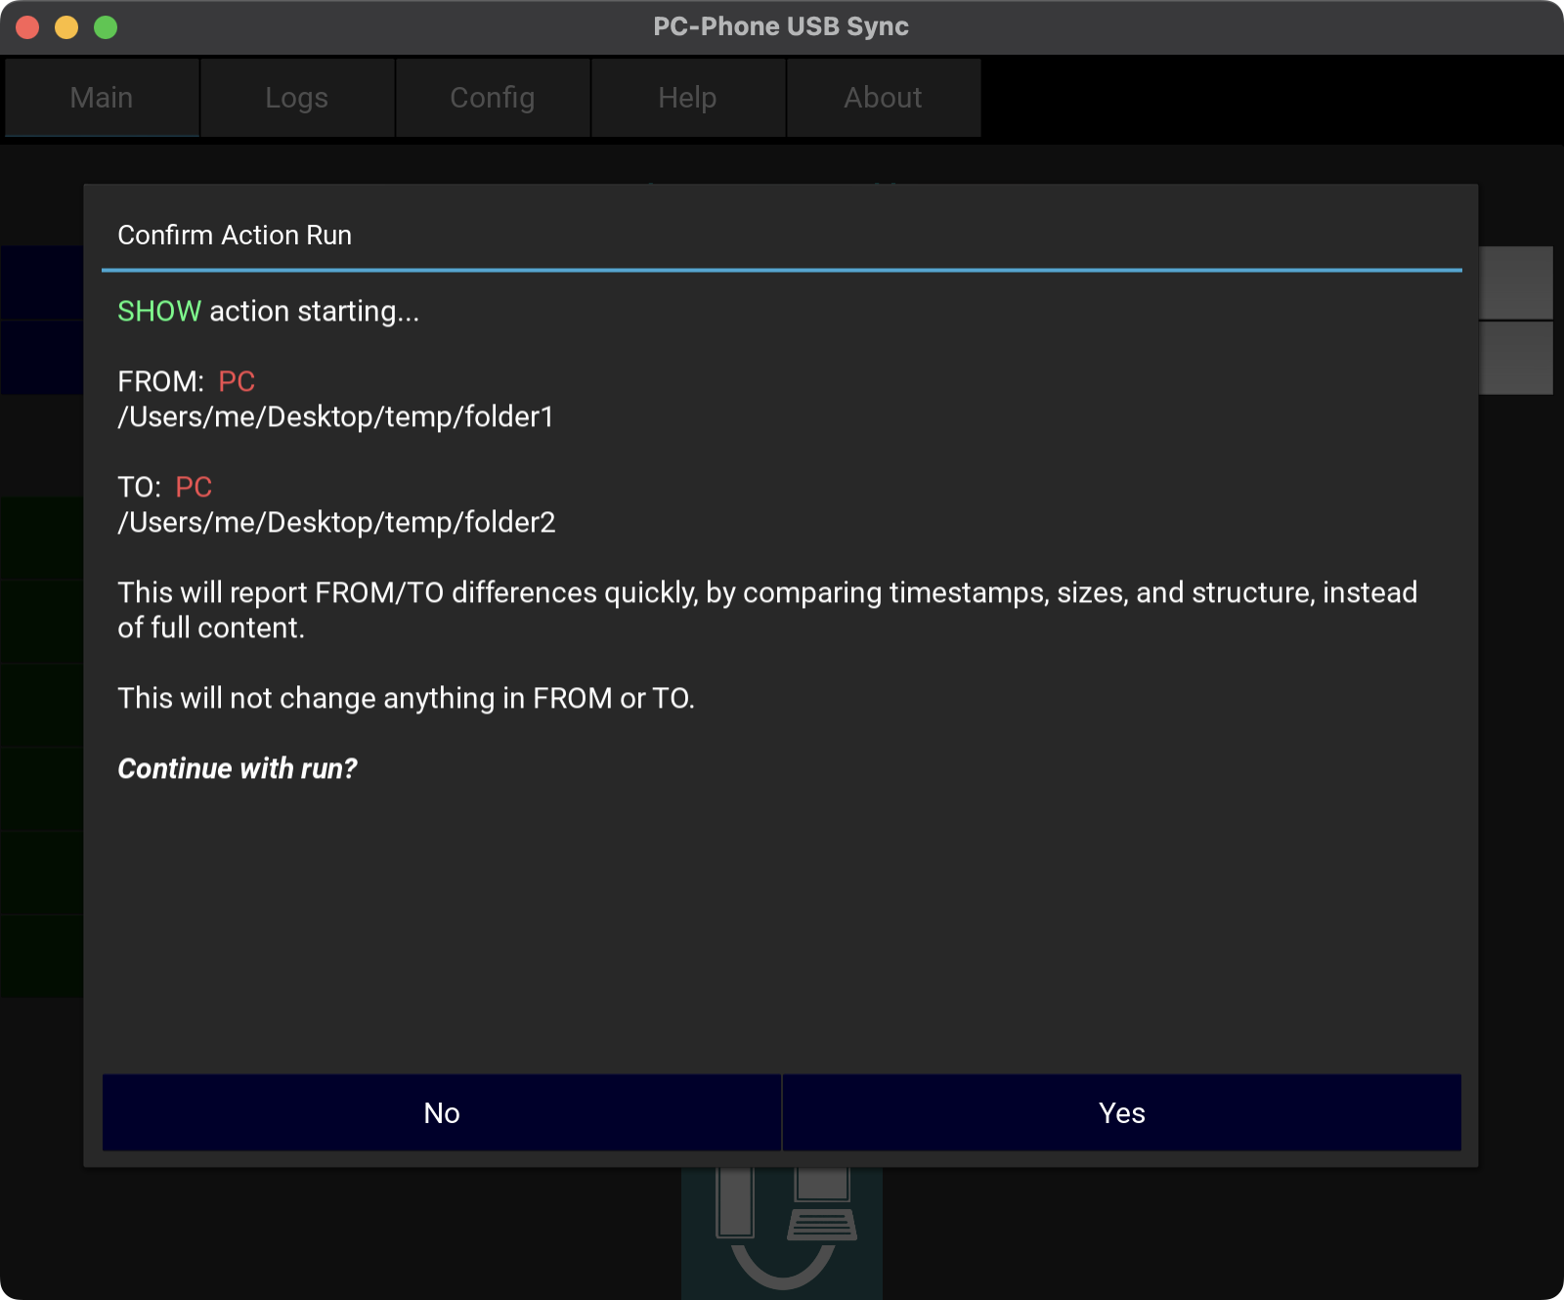Screen dimensions: 1564x1300
Task: Click the top dark-blue button at the left edge
Action: click(x=42, y=282)
